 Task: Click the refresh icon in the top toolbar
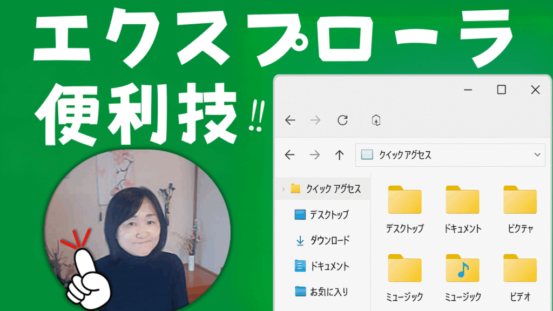coord(342,120)
